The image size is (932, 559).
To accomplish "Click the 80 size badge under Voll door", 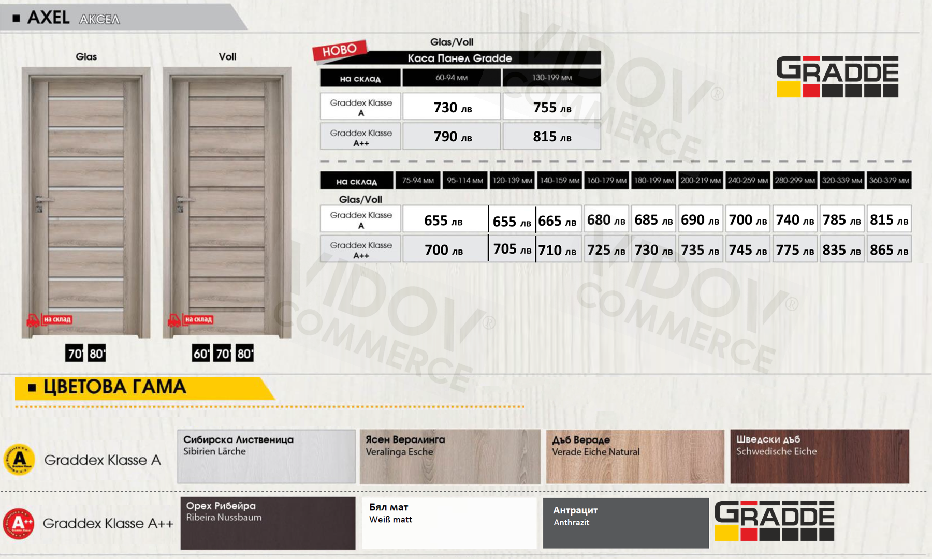I will [244, 354].
